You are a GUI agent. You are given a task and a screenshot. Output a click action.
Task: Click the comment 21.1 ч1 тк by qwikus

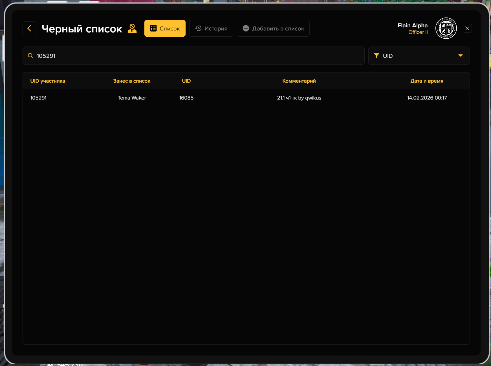[299, 98]
